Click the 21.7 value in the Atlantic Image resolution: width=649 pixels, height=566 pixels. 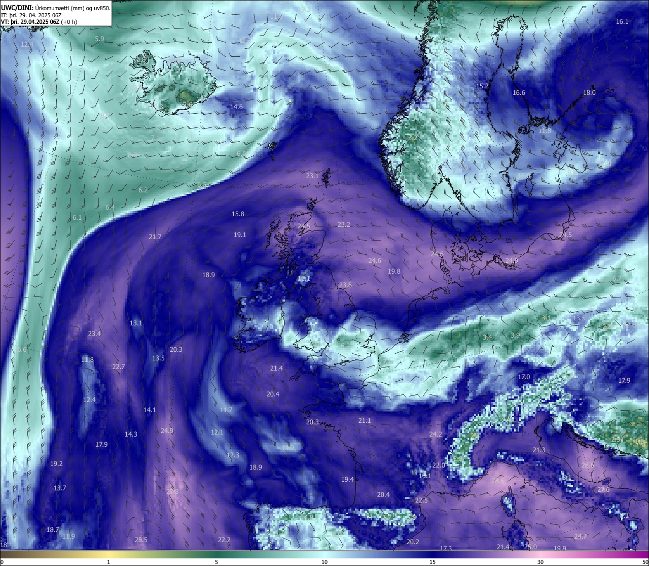point(155,237)
